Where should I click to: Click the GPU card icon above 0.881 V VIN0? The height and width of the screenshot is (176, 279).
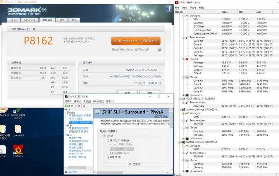[x=183, y=109]
